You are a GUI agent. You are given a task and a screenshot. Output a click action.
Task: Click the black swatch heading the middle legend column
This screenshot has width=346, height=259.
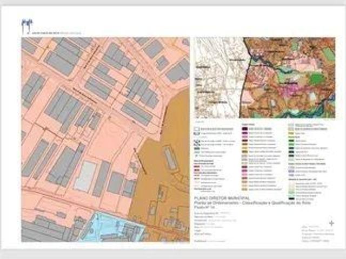tap(244, 130)
